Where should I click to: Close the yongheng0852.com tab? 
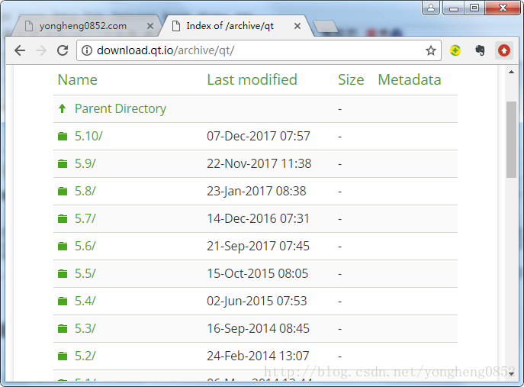150,26
